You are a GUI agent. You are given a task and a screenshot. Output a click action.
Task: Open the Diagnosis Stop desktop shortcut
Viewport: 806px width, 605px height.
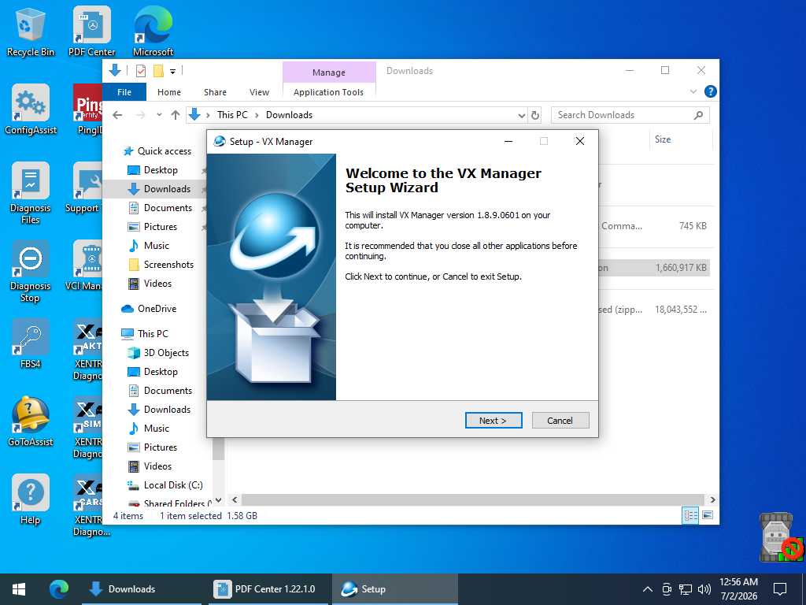point(31,272)
